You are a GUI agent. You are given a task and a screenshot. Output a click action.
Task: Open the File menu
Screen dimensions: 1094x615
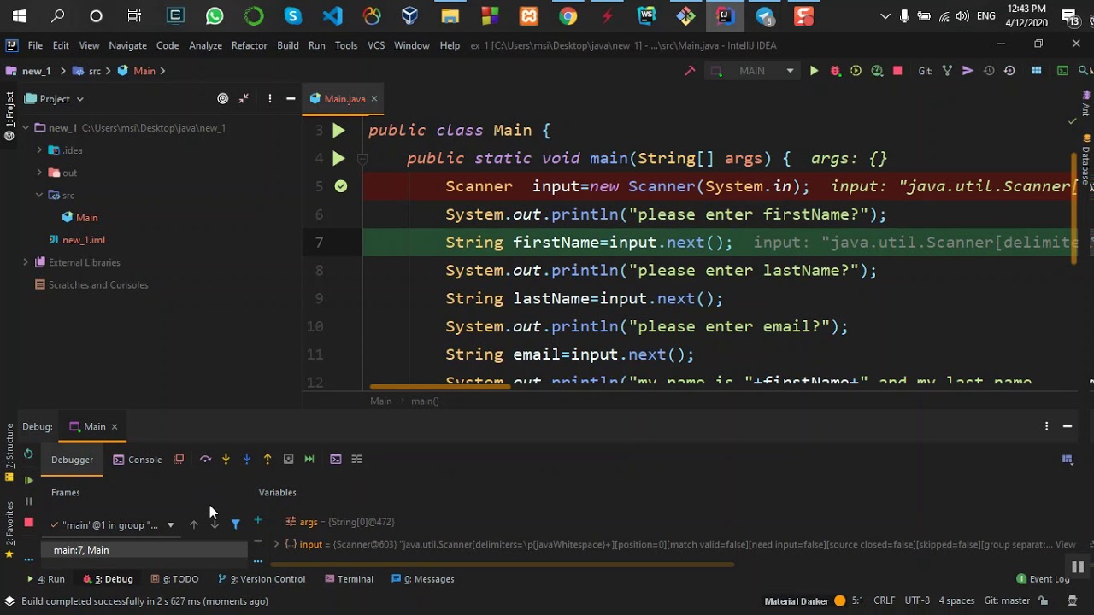[x=35, y=45]
